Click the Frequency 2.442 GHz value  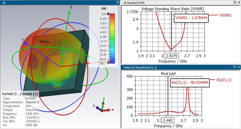(32, 114)
